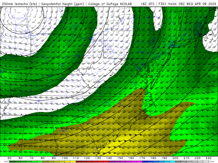Viewport: 218px width, 163px height.
Task: Click the dark red swatch just right of 110
Action: [78, 162]
